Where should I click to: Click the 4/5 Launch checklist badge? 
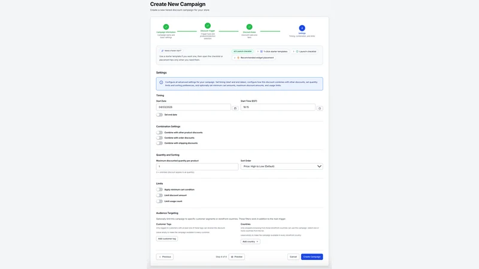(x=242, y=51)
